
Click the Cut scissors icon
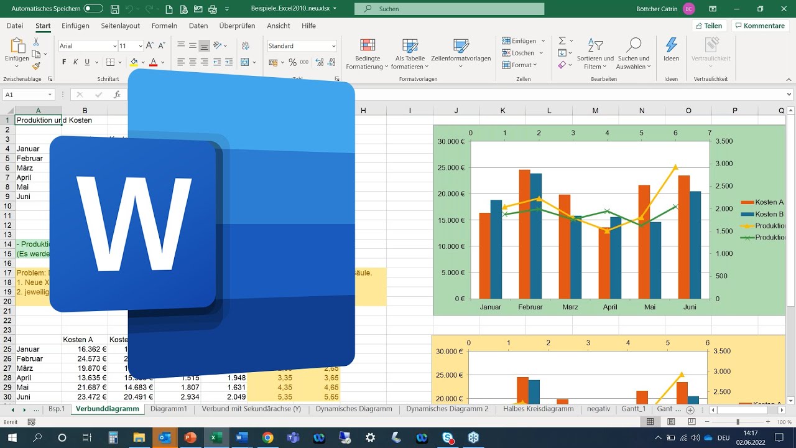point(36,42)
